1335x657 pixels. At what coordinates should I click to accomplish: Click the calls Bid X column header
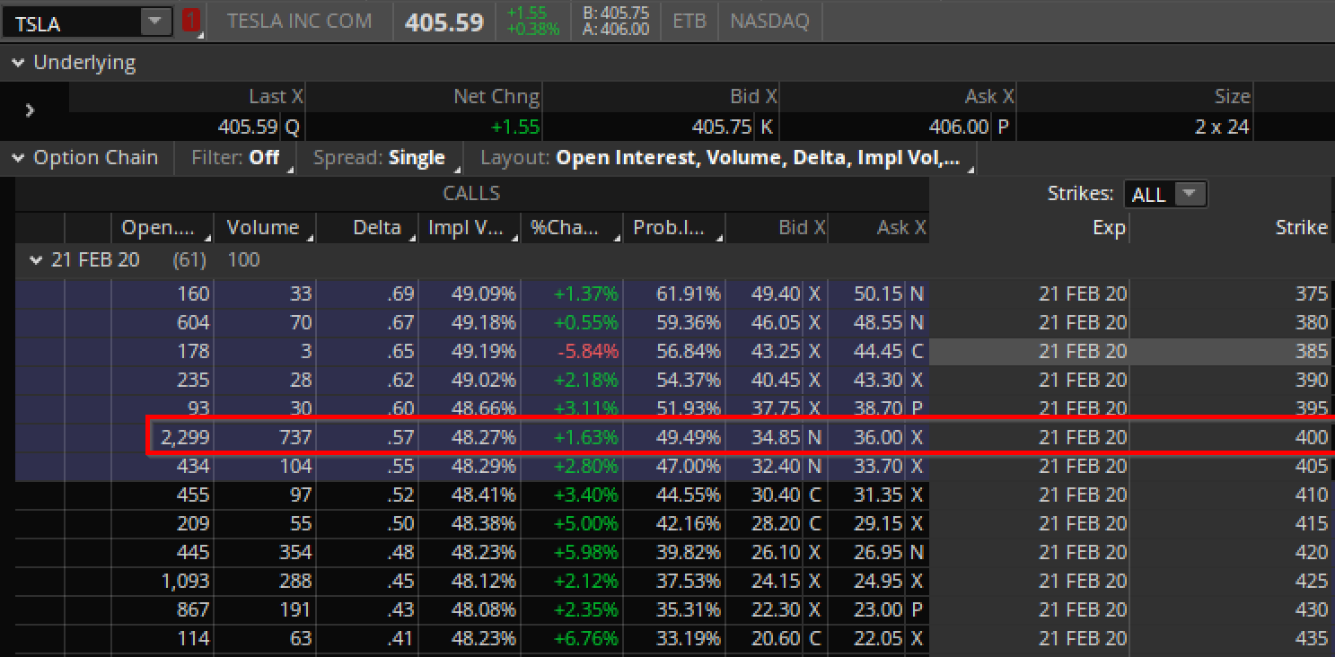777,228
